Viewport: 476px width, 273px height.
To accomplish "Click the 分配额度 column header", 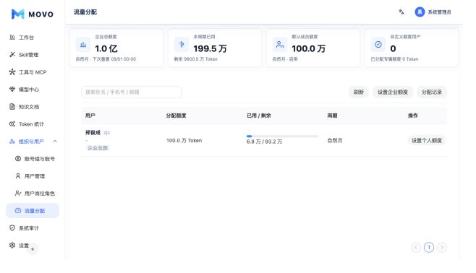I will (x=176, y=116).
